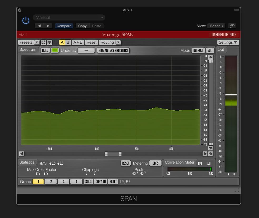Click the diamond zoom reset icon

[211, 154]
